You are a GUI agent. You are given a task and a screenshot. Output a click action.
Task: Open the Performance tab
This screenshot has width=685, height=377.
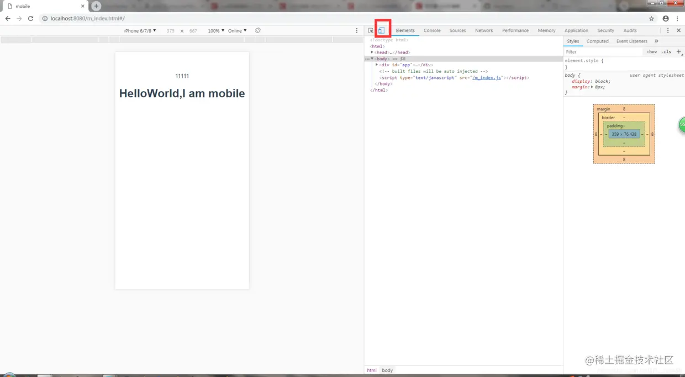tap(515, 30)
